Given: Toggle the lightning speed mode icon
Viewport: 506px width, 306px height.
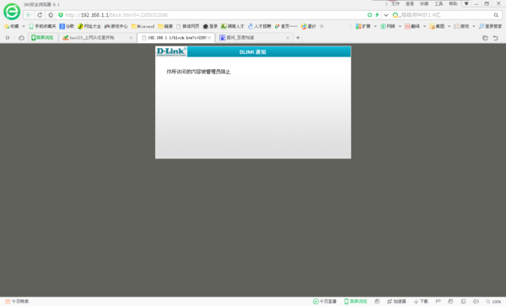Looking at the screenshot, I should 377,15.
